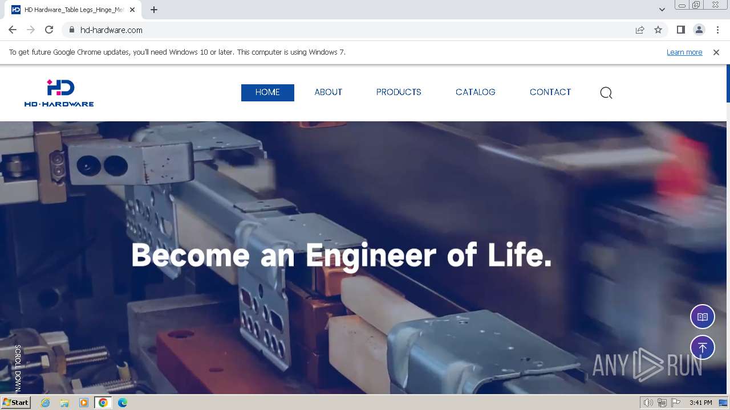Go to the CATALOG page

[476, 92]
